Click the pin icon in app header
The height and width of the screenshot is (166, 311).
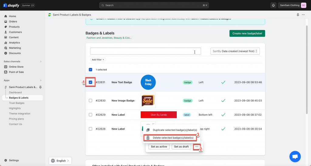(298, 15)
